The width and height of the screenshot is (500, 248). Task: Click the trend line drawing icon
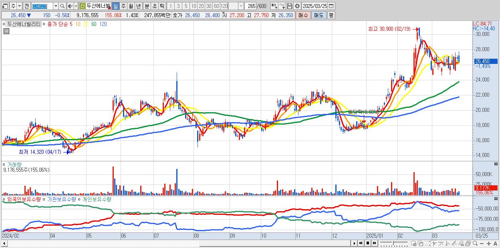coord(441,243)
